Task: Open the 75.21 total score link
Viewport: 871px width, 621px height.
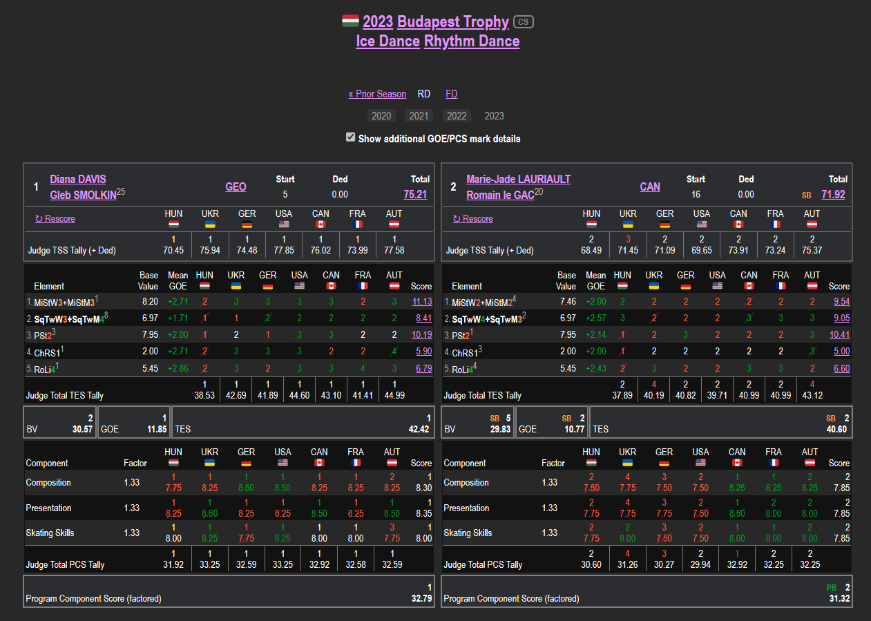Action: coord(415,195)
